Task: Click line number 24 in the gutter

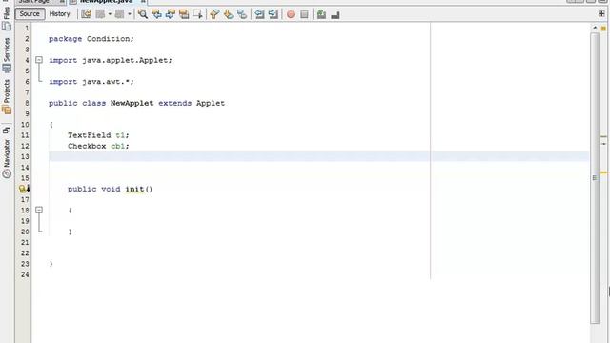Action: tap(25, 274)
